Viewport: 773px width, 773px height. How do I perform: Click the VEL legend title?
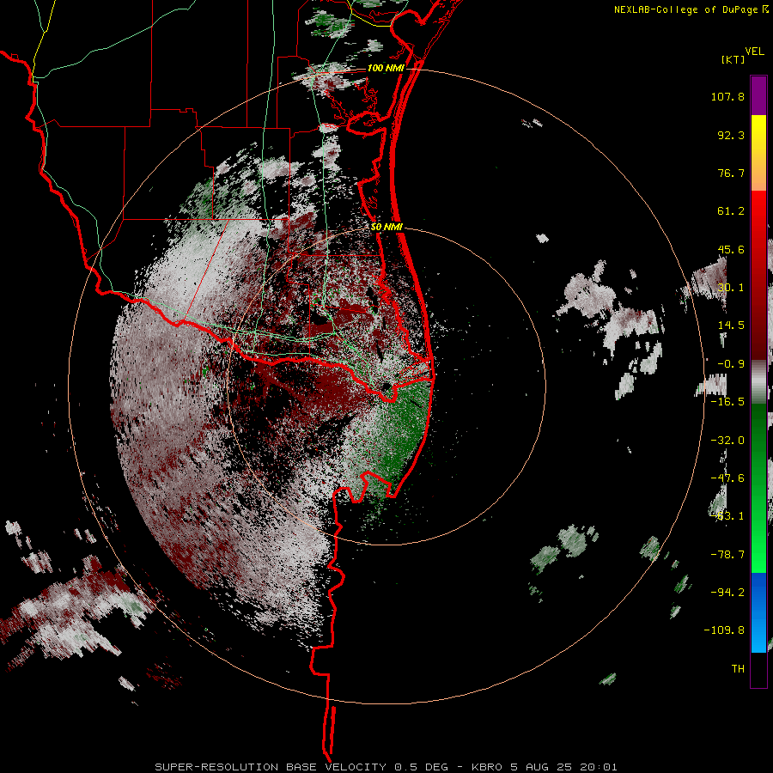pos(754,52)
